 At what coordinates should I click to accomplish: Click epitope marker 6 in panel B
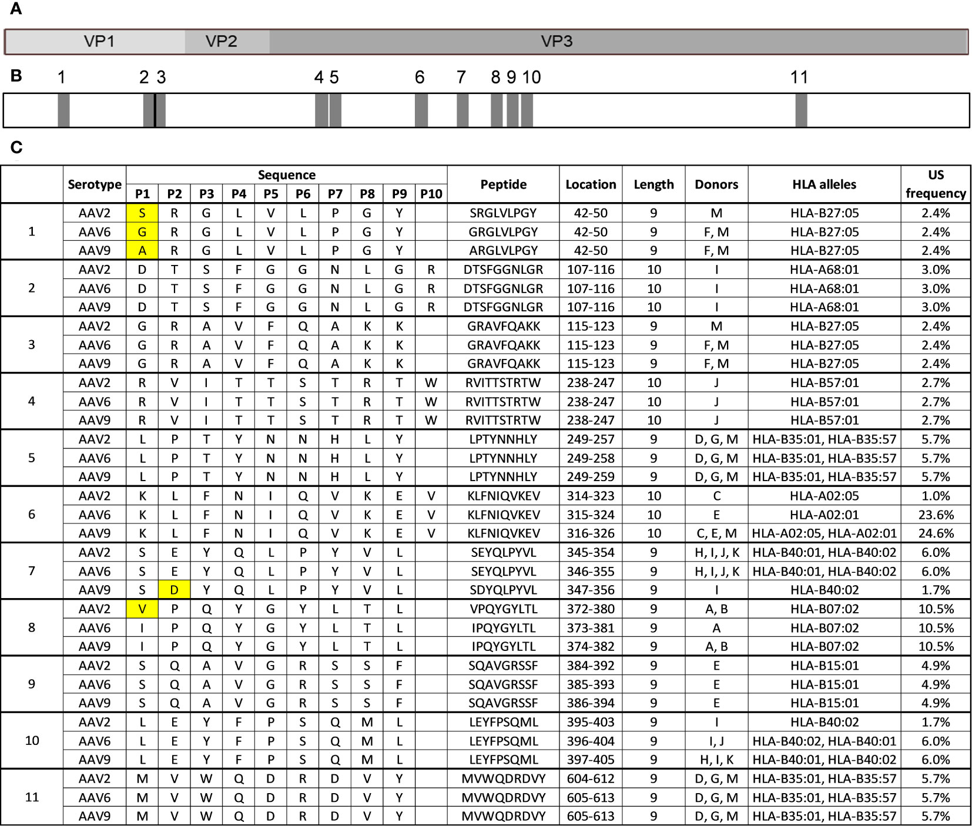click(421, 110)
